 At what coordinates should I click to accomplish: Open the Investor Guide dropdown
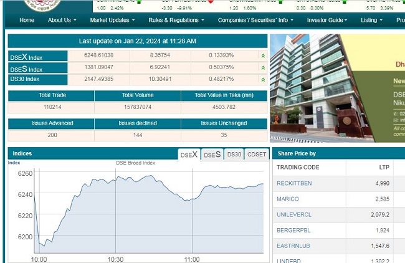click(x=327, y=21)
